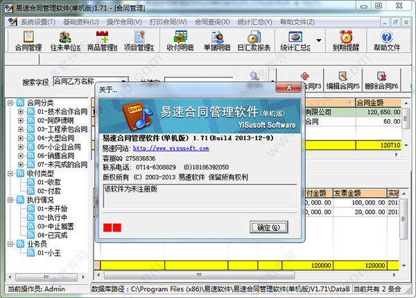The height and width of the screenshot is (298, 416).
Task: Select 05-小企业合同 tree item
Action: [59, 147]
